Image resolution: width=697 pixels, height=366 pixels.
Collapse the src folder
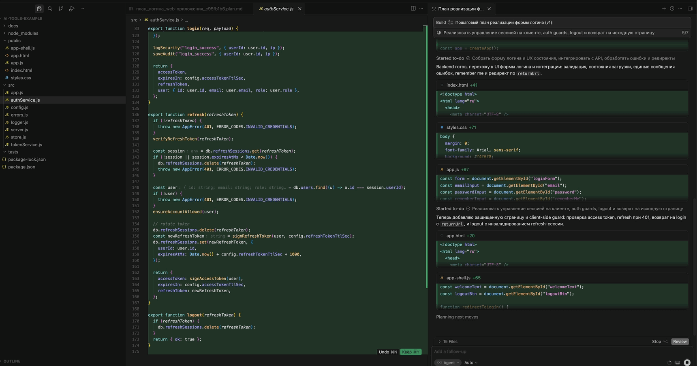(11, 85)
